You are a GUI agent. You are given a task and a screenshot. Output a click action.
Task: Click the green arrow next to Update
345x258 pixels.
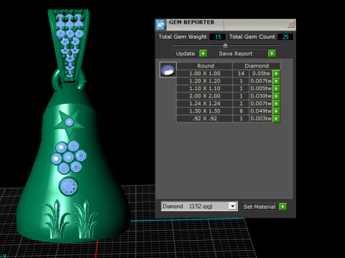pyautogui.click(x=203, y=53)
